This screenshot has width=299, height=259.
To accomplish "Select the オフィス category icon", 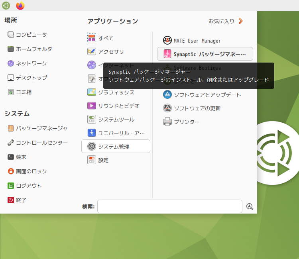I will click(92, 78).
